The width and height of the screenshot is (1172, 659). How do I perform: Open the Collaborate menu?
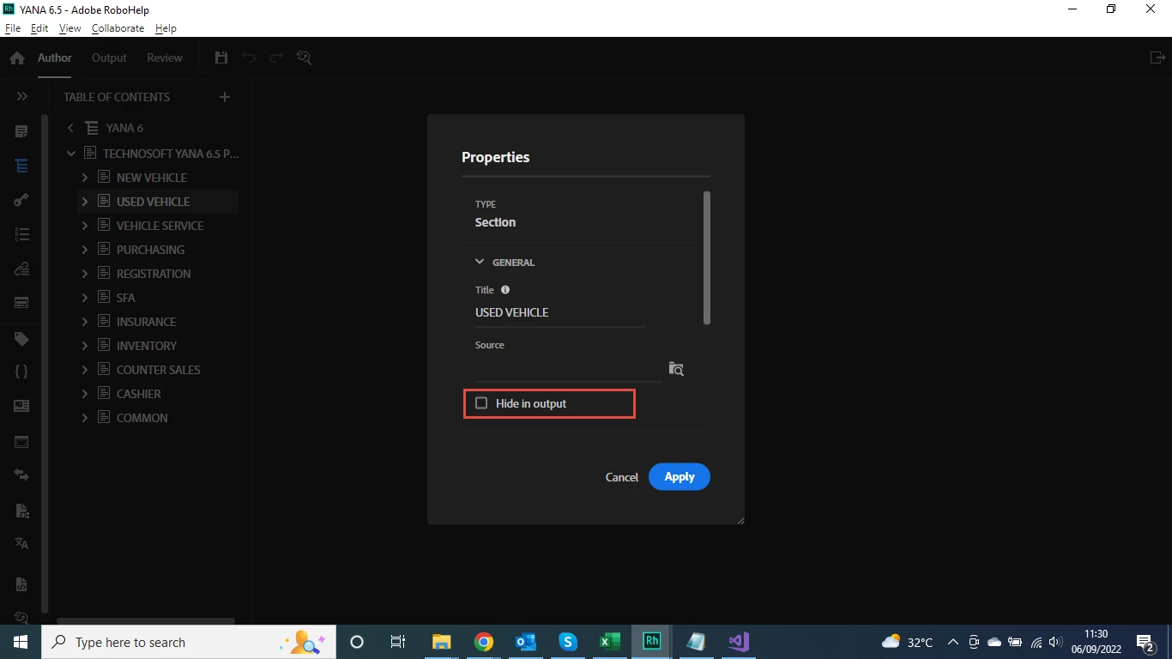pos(118,28)
